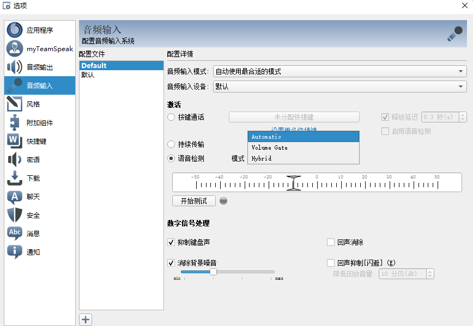Click the 安全 shield icon
The height and width of the screenshot is (326, 473).
pyautogui.click(x=15, y=215)
